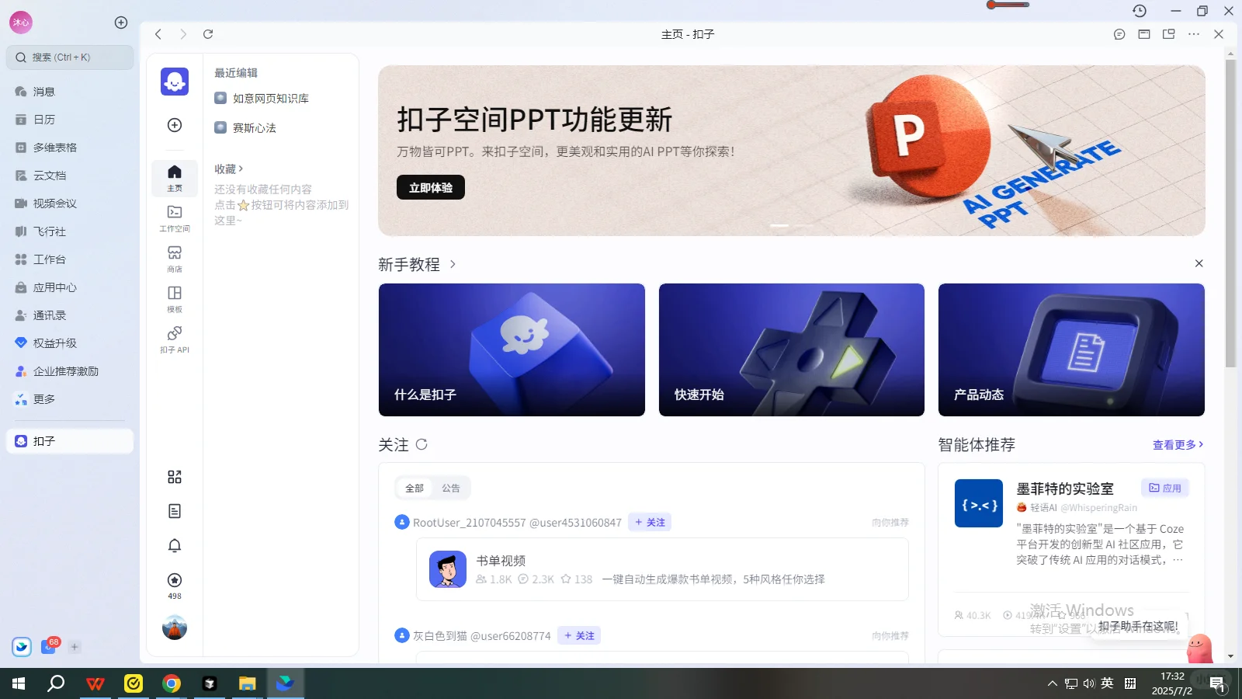Open the 商店 store in Coze
Screen dimensions: 1242x699
[x=174, y=257]
